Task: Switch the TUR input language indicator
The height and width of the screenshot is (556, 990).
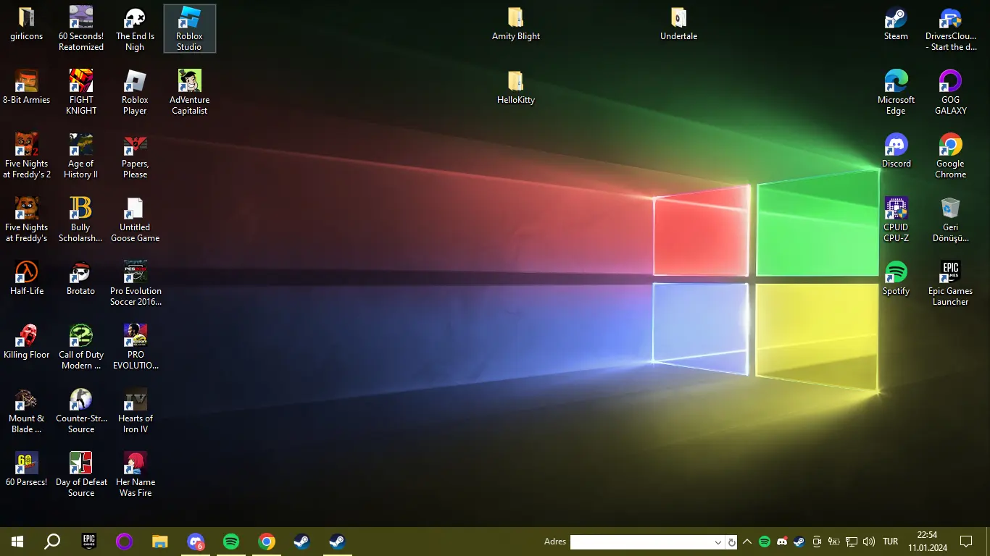Action: tap(891, 542)
